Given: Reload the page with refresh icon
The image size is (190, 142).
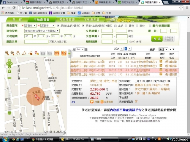Looking at the screenshot, I should (14, 8).
